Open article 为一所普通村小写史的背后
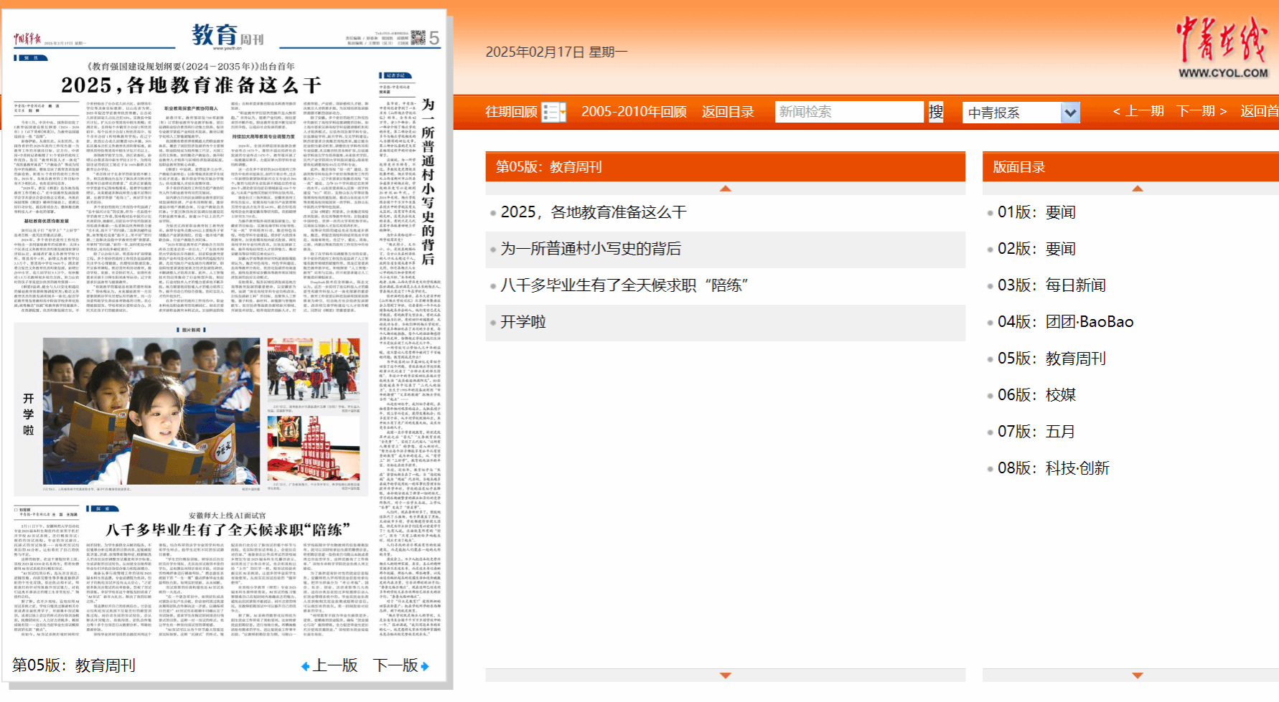 (x=591, y=249)
